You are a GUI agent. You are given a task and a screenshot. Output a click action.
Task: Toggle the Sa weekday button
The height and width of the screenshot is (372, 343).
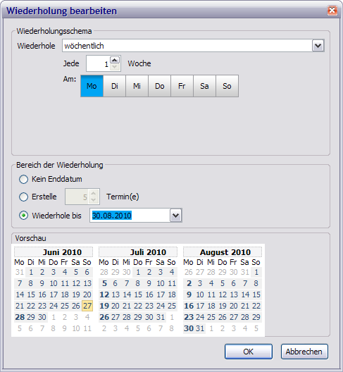pyautogui.click(x=204, y=86)
